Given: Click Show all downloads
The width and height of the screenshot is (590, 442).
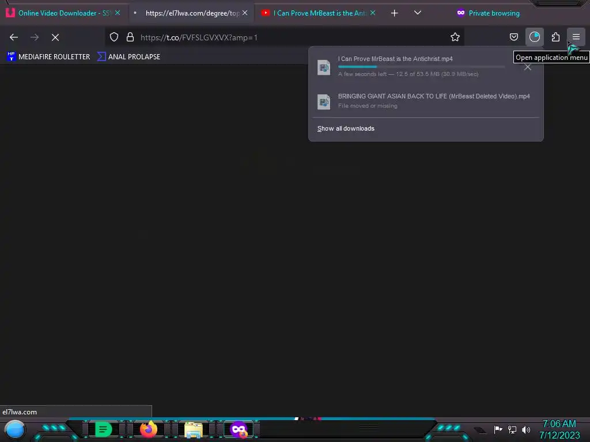Looking at the screenshot, I should click(346, 128).
